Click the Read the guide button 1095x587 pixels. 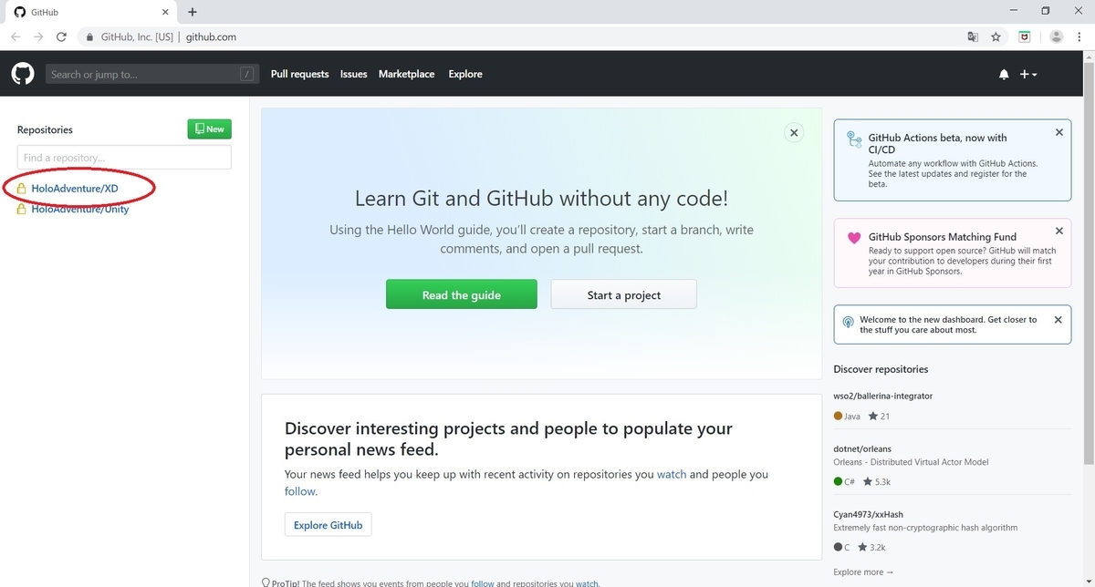click(462, 294)
